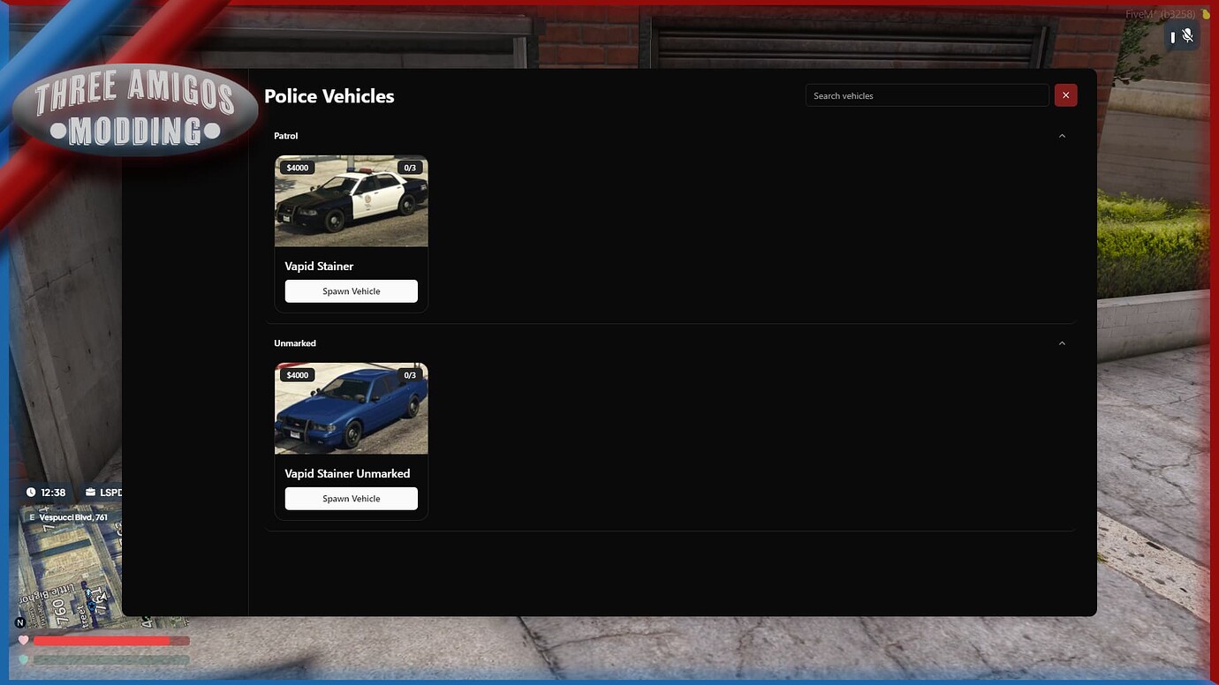Click the Search vehicles input field
Viewport: 1219px width, 685px height.
pyautogui.click(x=927, y=95)
